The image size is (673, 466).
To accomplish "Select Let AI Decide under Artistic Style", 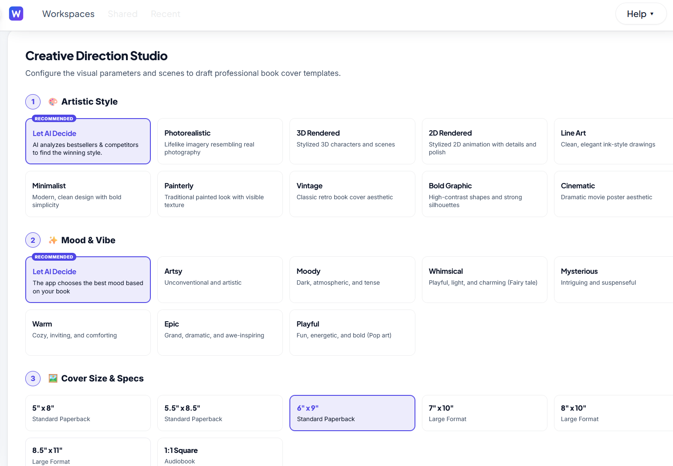I will (88, 141).
